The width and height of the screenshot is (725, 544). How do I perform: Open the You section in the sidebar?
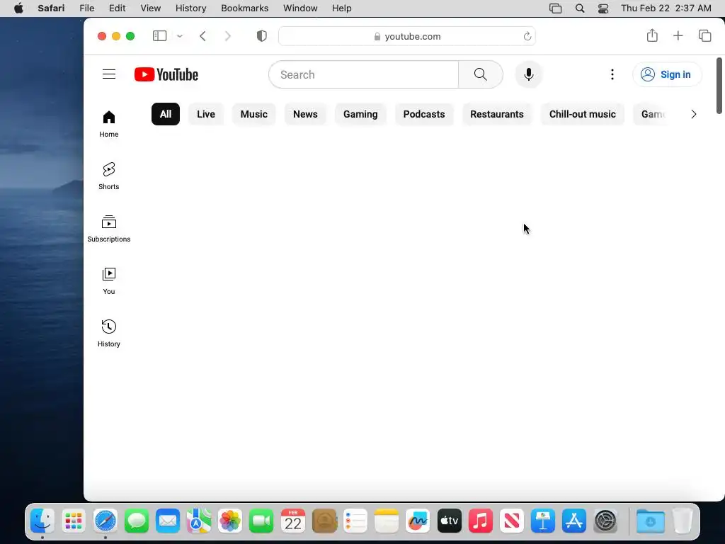(108, 280)
